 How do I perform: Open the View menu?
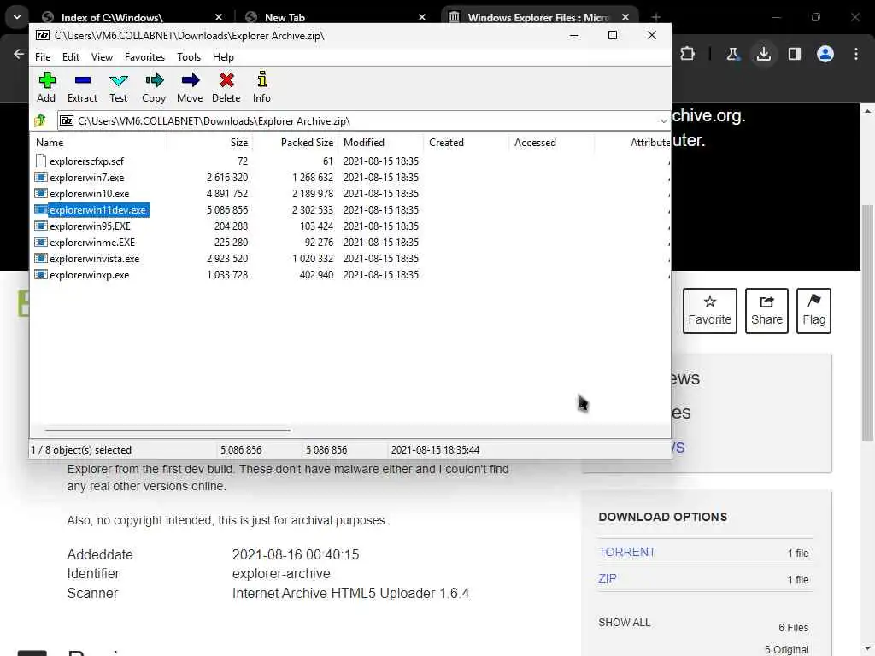point(103,57)
